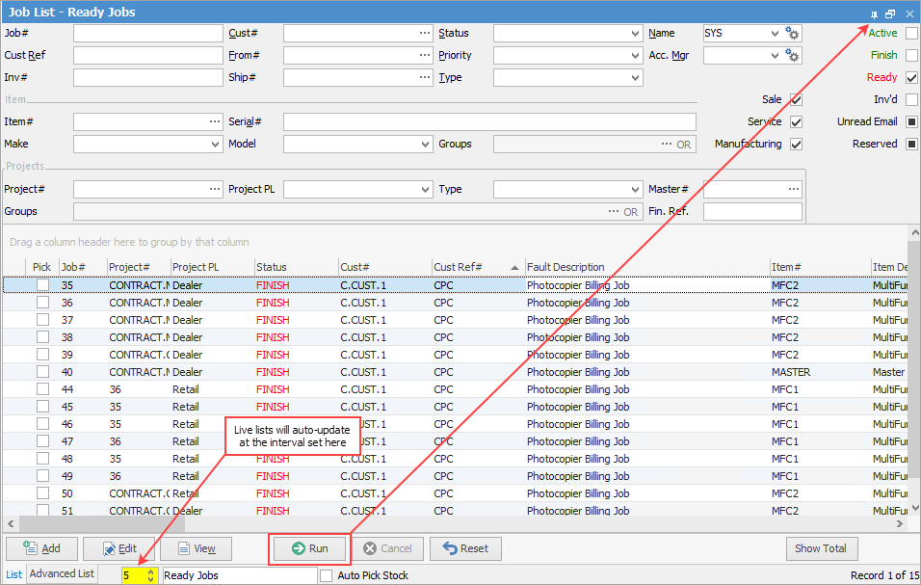Click the Reset button with undo arrow
Viewport: 921px width, 585px height.
coord(465,548)
